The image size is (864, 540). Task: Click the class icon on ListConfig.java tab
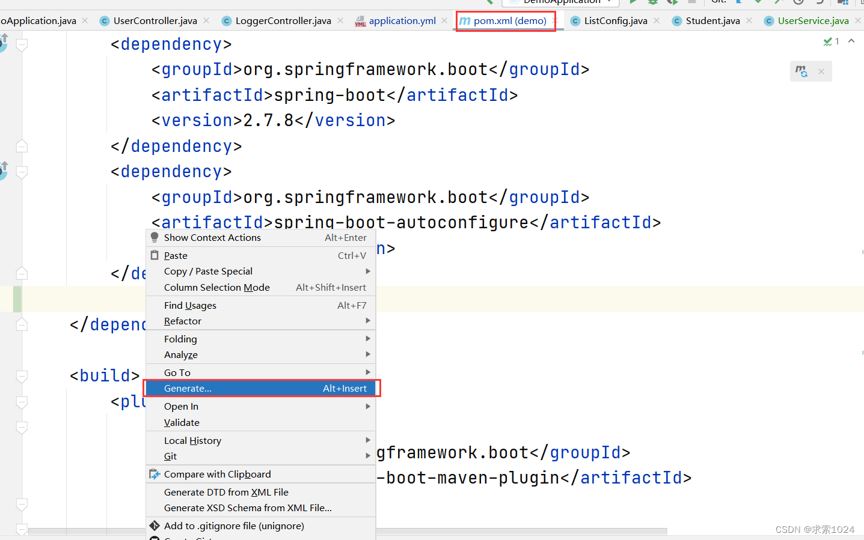pyautogui.click(x=575, y=21)
